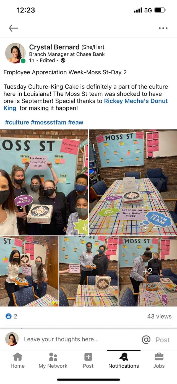Open Crystal Bernard's name link

click(x=54, y=47)
